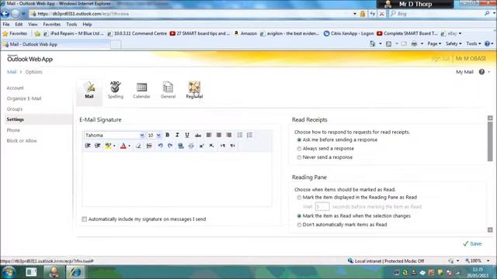
Task: Open General options icon
Action: coord(168,90)
